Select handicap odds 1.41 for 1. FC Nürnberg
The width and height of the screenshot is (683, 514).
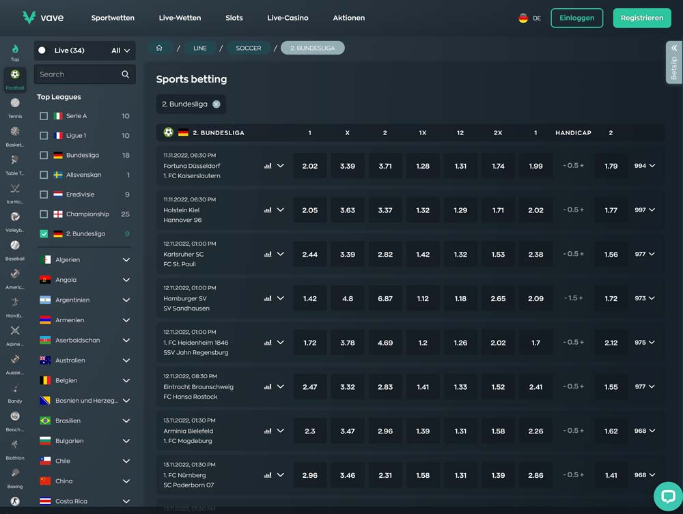(611, 475)
